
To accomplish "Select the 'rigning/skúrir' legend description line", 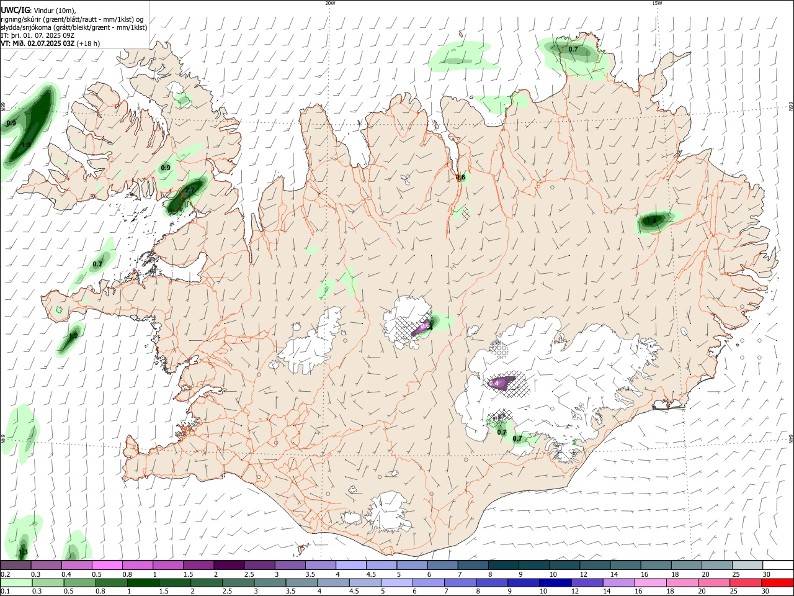I will pos(72,19).
